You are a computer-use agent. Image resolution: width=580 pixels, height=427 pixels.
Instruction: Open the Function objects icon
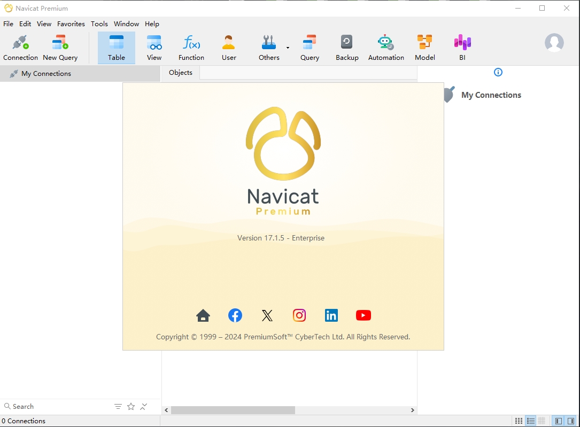tap(191, 48)
